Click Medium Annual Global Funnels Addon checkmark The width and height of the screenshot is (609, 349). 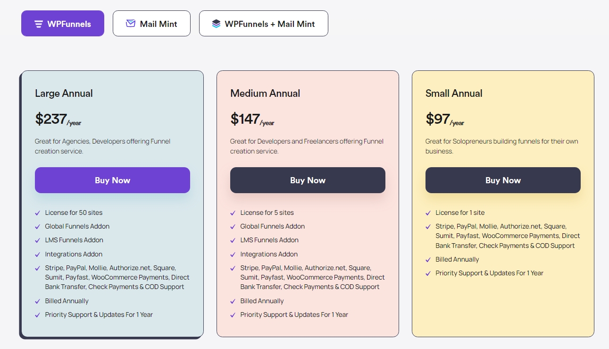[x=233, y=227]
